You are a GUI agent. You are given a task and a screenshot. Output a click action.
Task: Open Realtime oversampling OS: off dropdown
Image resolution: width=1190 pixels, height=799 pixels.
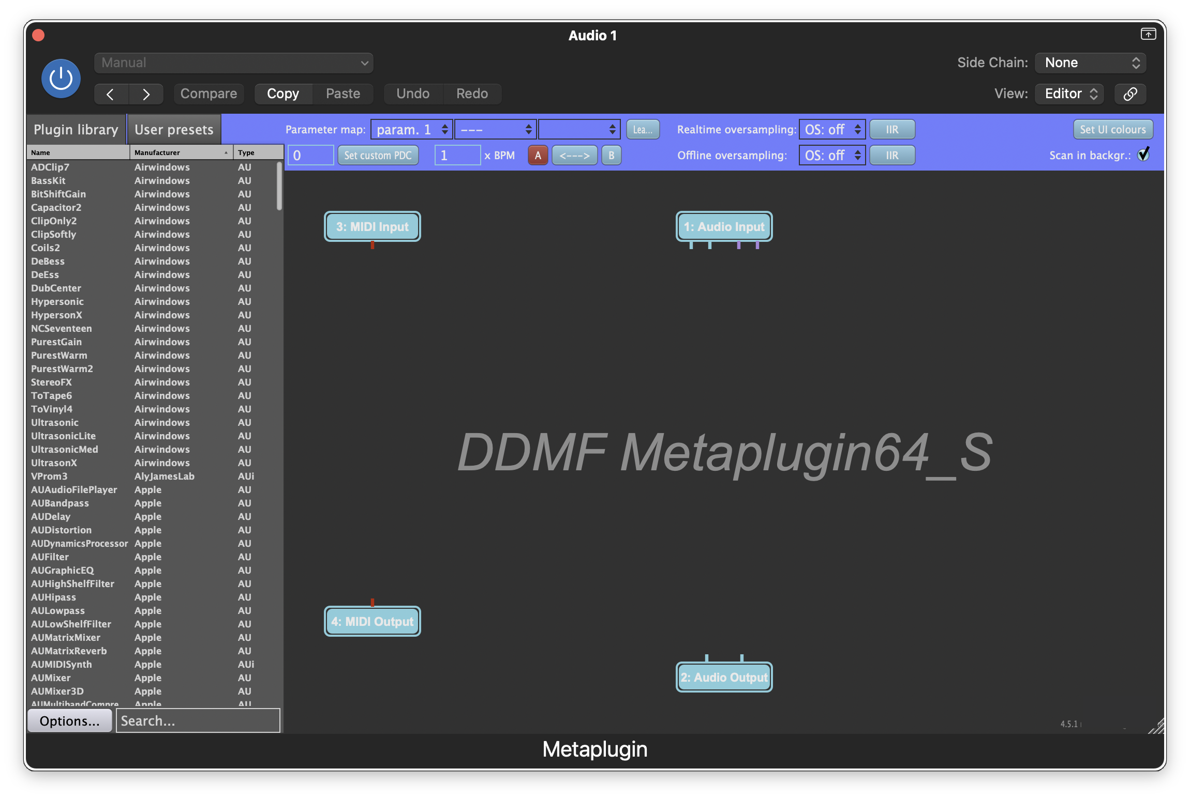[832, 129]
